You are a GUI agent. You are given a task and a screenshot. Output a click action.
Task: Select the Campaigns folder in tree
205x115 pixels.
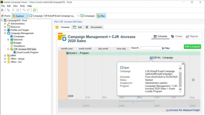(17, 36)
